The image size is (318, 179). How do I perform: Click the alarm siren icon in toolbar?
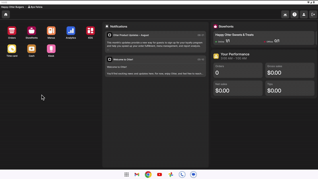click(285, 15)
